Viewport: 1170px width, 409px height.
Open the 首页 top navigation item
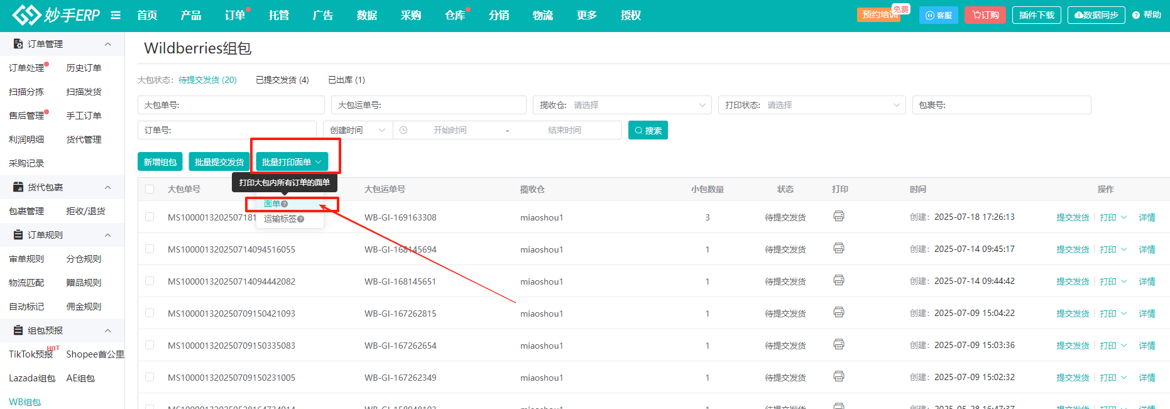coord(147,15)
